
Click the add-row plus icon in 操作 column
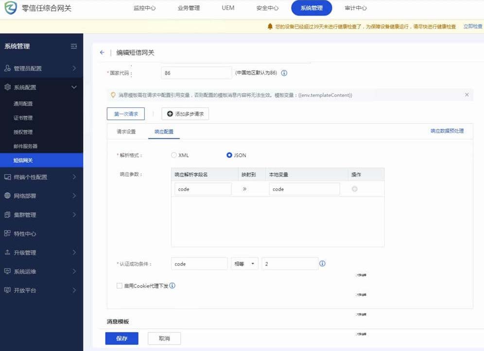point(355,189)
